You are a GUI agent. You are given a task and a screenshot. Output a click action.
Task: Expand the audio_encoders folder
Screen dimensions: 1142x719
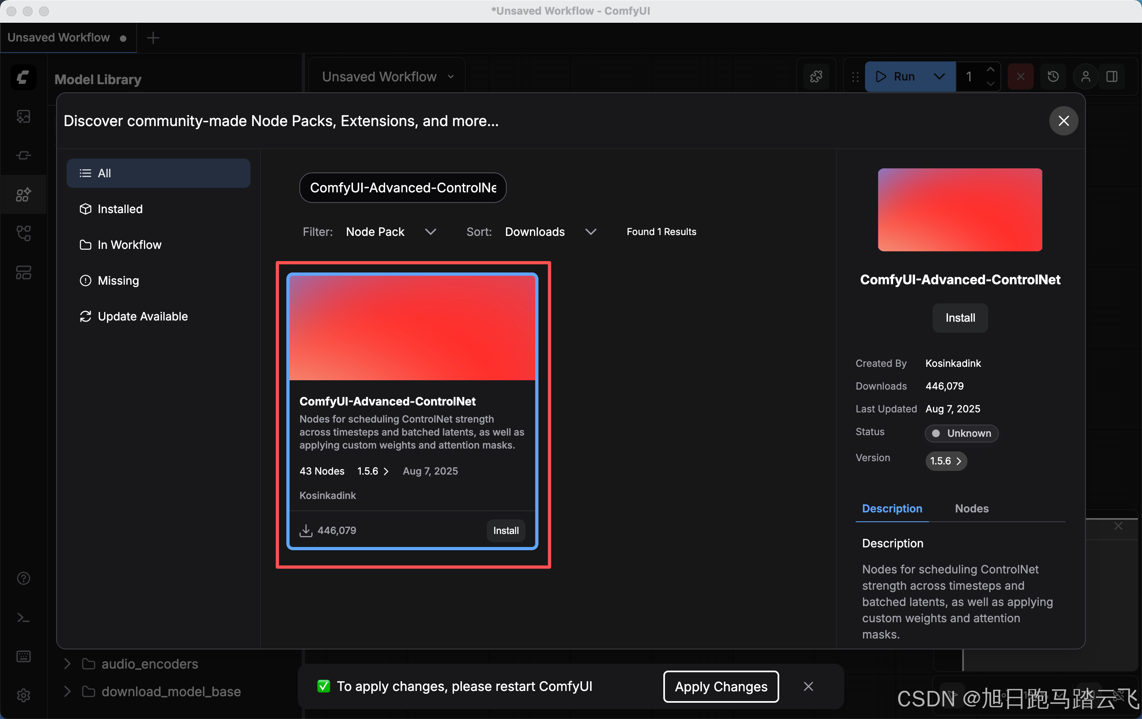pyautogui.click(x=68, y=664)
